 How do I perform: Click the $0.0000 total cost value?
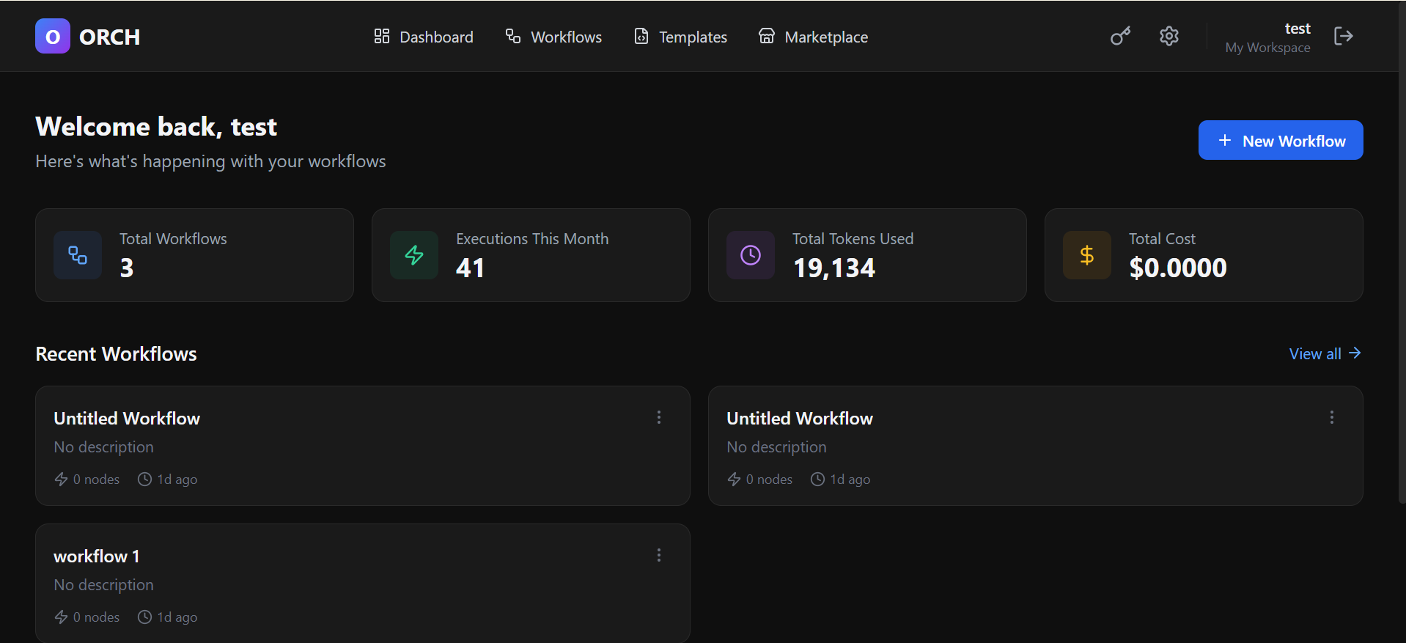(1178, 268)
